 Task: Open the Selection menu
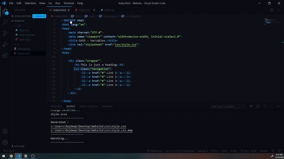(30, 3)
